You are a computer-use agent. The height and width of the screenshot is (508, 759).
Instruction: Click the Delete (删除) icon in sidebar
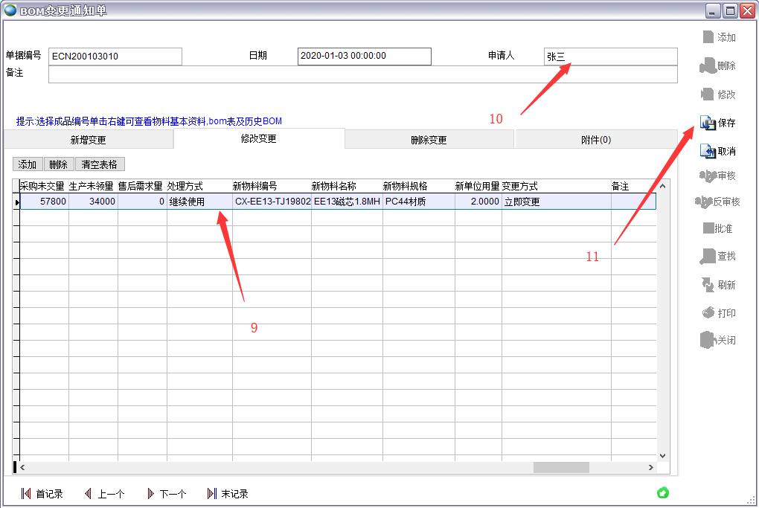point(707,66)
